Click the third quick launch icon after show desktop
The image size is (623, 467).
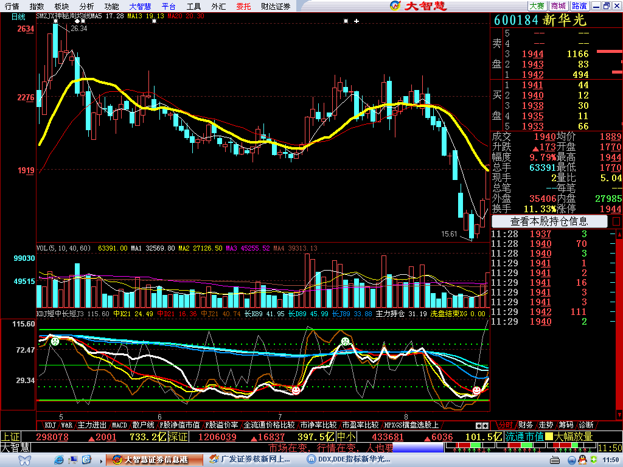tap(86, 460)
